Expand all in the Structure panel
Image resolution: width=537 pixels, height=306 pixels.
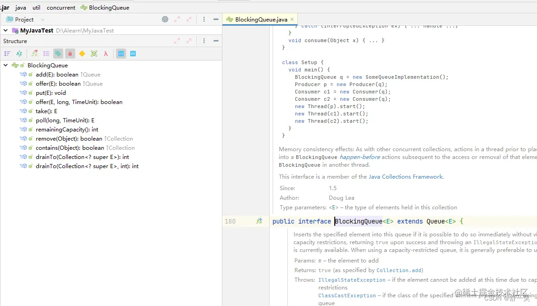pyautogui.click(x=177, y=41)
